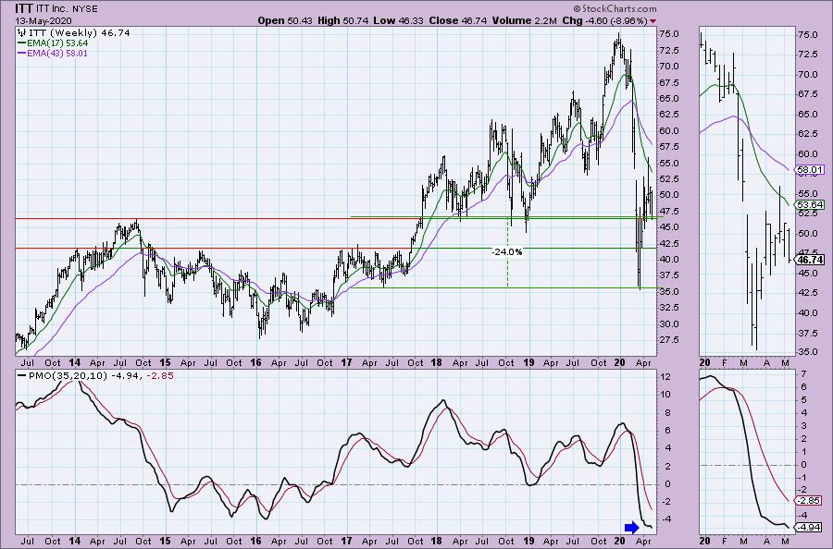Click the black PMO legend line marker
The image size is (833, 549).
pyautogui.click(x=22, y=375)
